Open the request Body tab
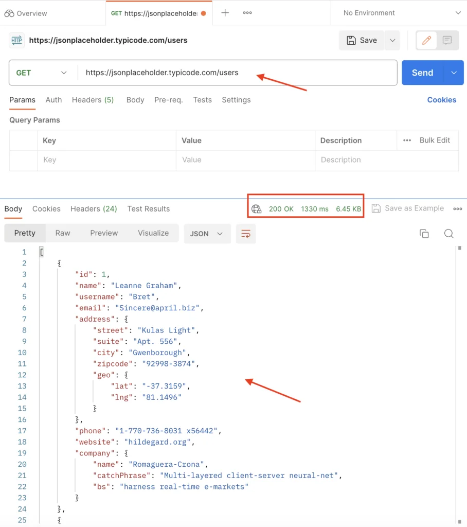This screenshot has width=467, height=527. click(x=135, y=100)
